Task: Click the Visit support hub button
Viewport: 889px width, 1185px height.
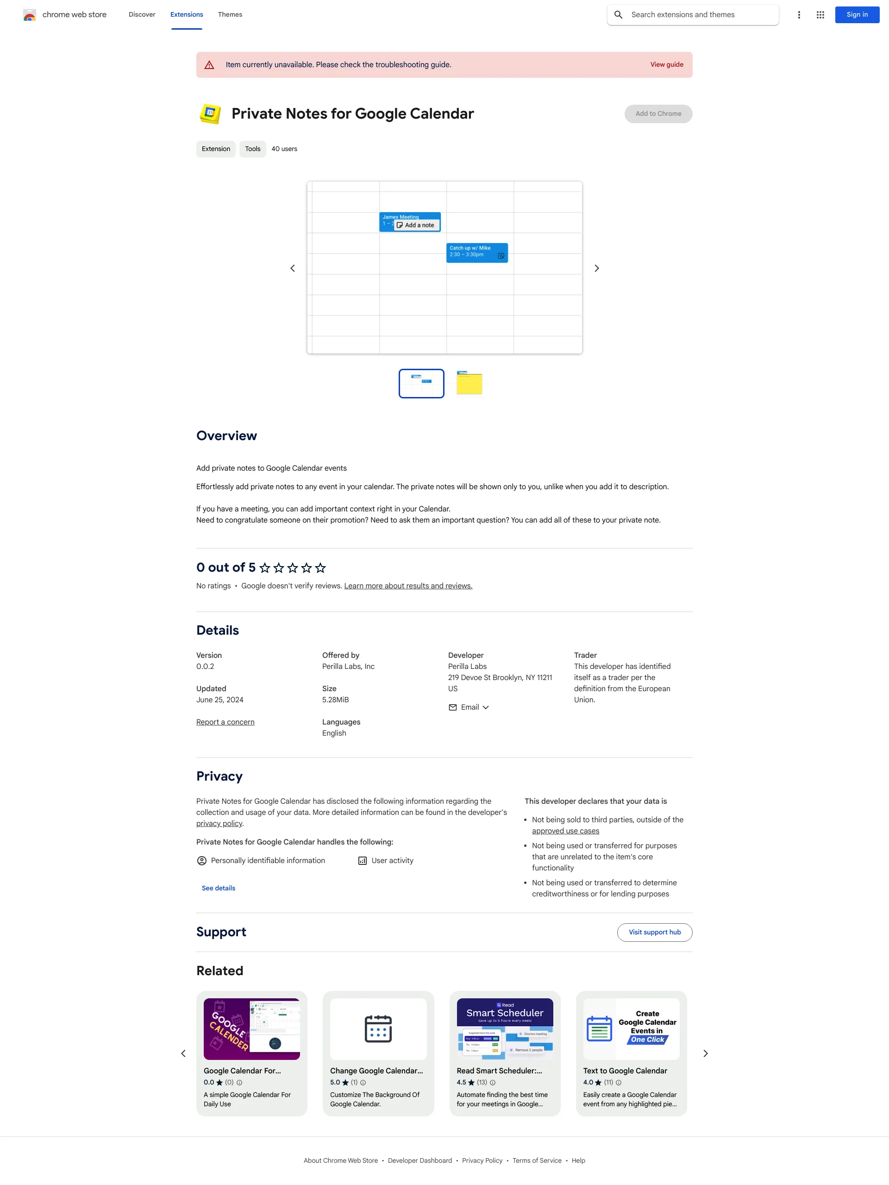Action: coord(655,932)
